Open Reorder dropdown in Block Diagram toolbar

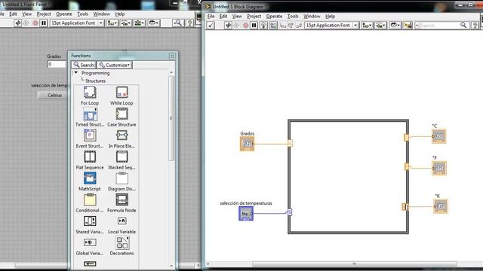pyautogui.click(x=395, y=25)
